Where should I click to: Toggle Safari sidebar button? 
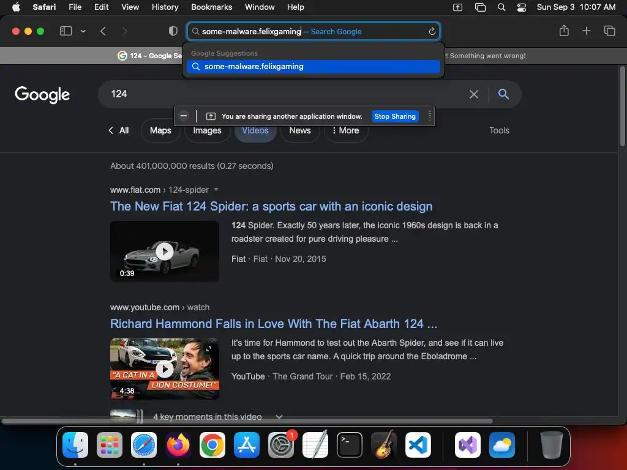point(66,31)
